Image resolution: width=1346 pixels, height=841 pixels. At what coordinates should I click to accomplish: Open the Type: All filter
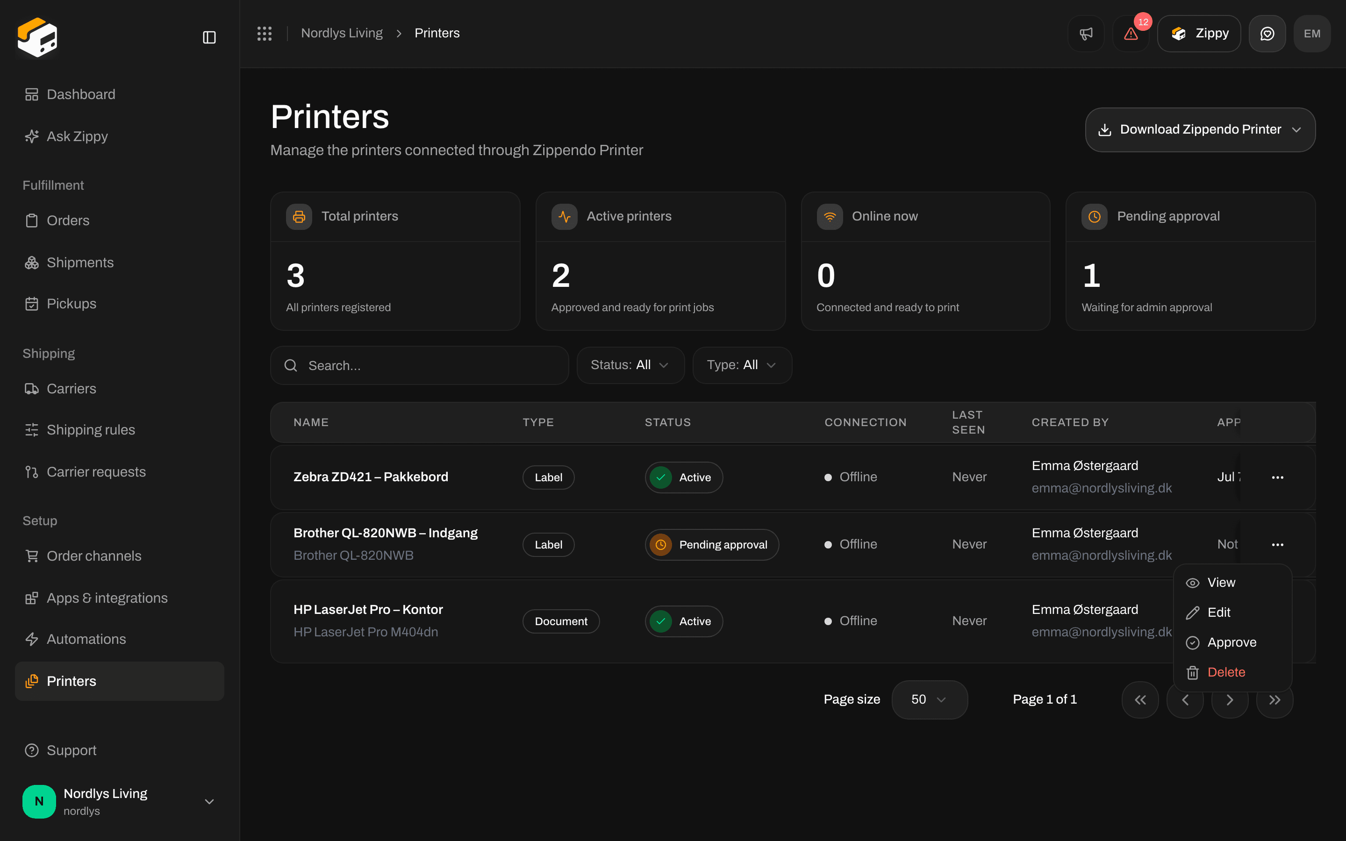742,365
